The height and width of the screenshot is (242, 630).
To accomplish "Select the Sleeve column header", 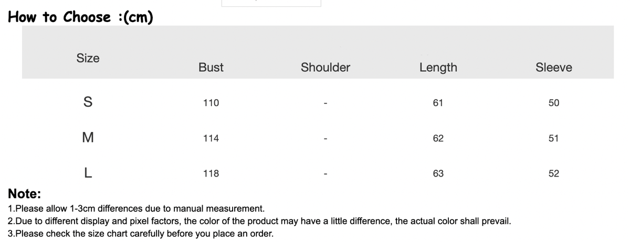I will click(554, 67).
